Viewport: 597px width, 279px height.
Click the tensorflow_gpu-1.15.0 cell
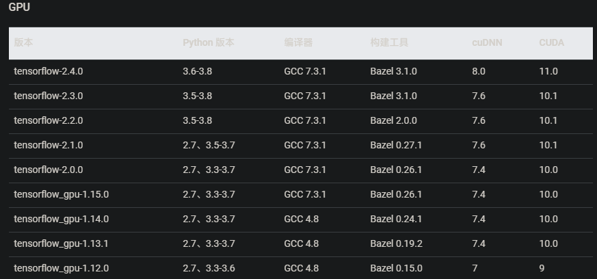pyautogui.click(x=61, y=194)
